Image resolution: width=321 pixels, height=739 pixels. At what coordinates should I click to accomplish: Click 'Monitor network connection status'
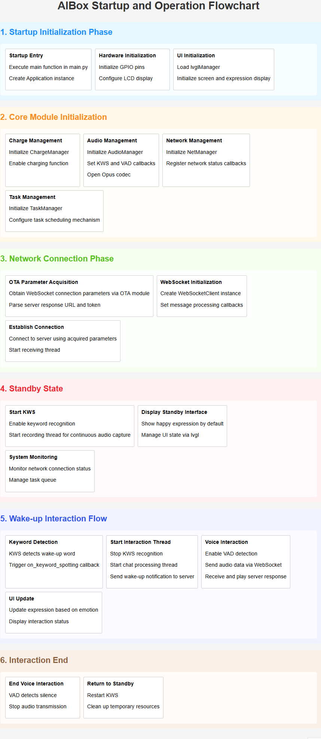(x=50, y=469)
